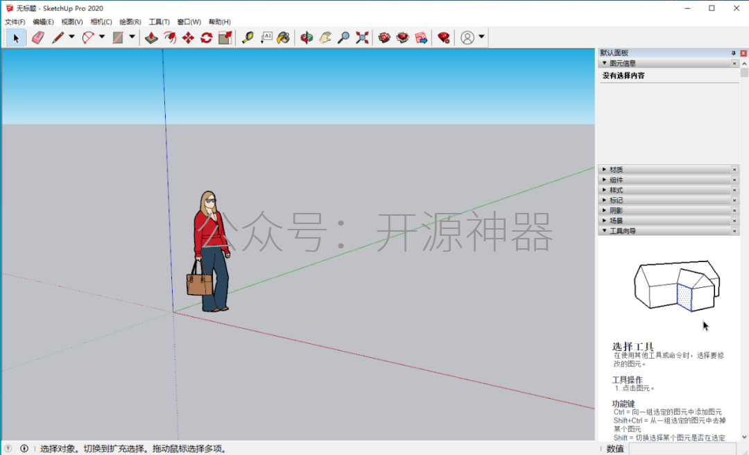Click the tray scrollbar down arrow
The width and height of the screenshot is (749, 455).
(x=744, y=437)
